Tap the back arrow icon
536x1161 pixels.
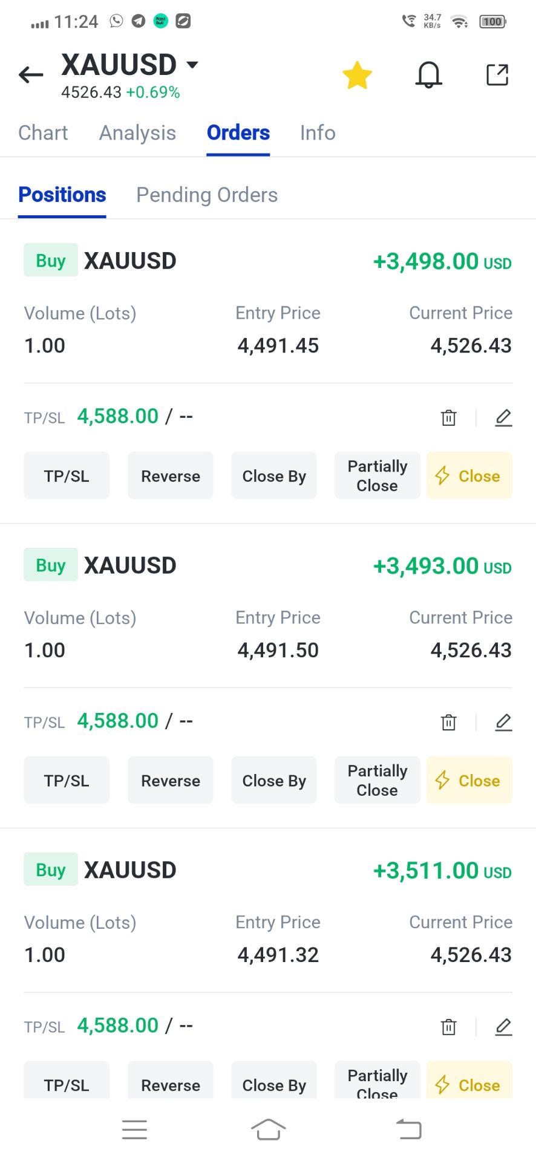coord(31,75)
